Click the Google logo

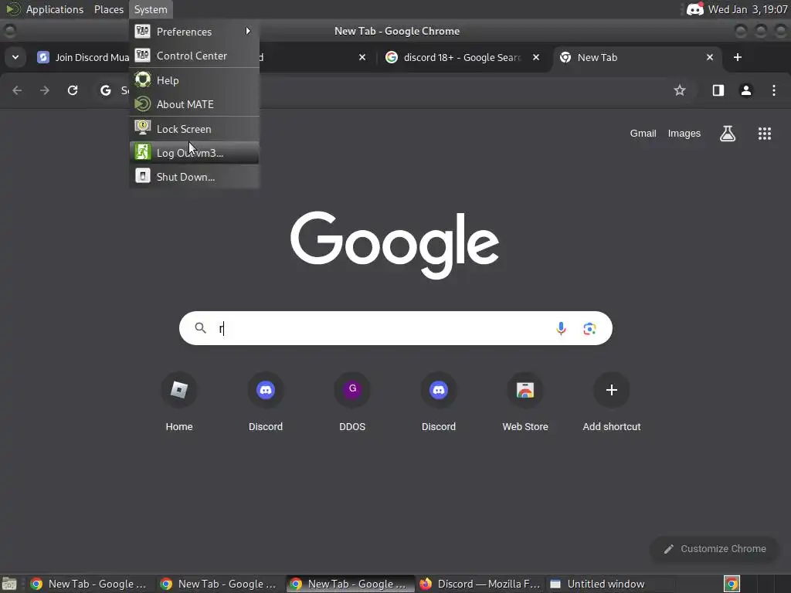[395, 245]
